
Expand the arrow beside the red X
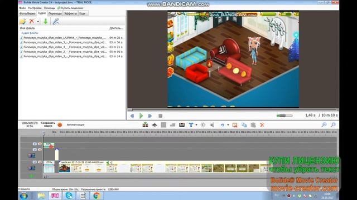click(38, 22)
